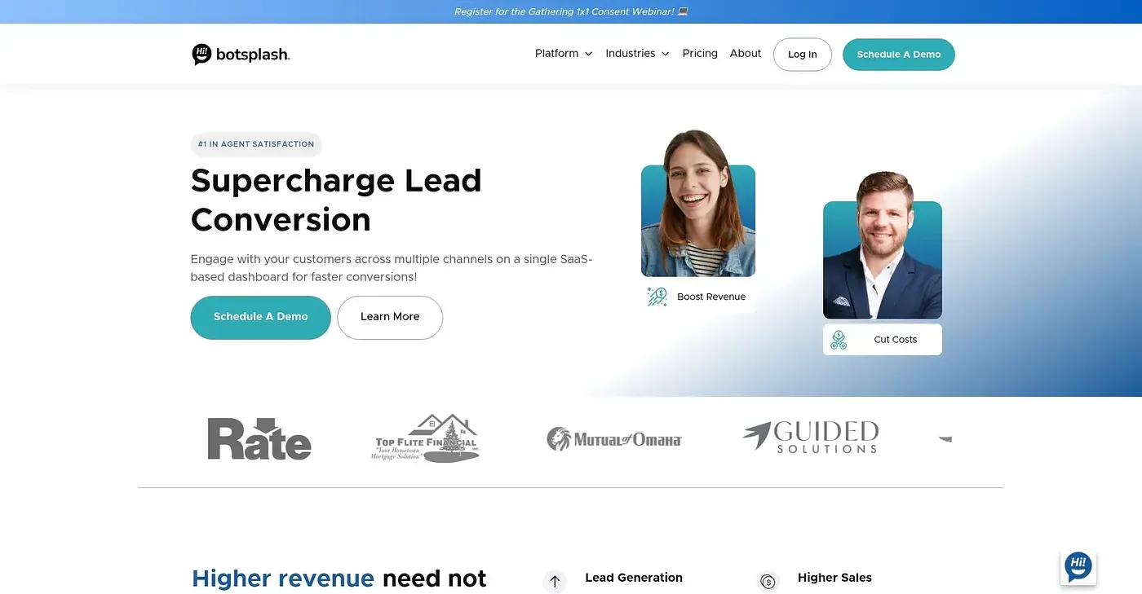Click the Mutual of Omaha logo

click(614, 439)
